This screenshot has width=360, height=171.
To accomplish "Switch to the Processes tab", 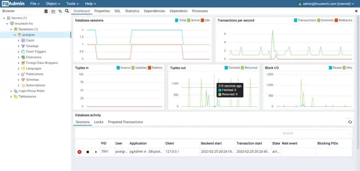I will point(200,11).
